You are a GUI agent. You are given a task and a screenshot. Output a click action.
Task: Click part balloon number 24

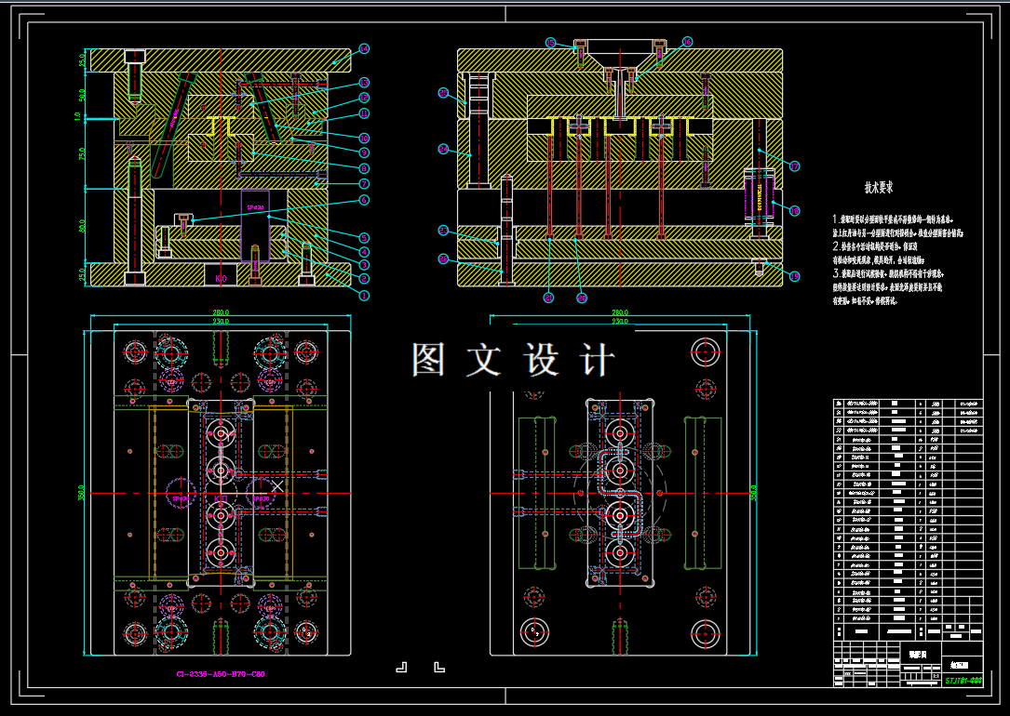point(443,150)
